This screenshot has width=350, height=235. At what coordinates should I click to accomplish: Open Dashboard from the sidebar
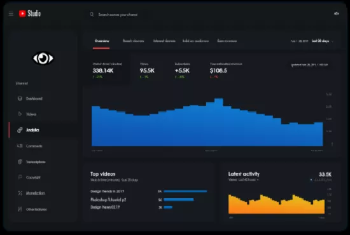click(x=30, y=98)
